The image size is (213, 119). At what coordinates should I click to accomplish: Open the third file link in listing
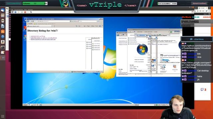click(x=43, y=39)
